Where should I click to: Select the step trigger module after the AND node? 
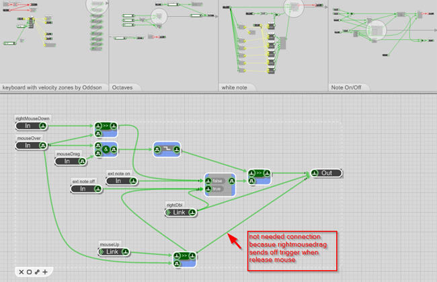165,150
